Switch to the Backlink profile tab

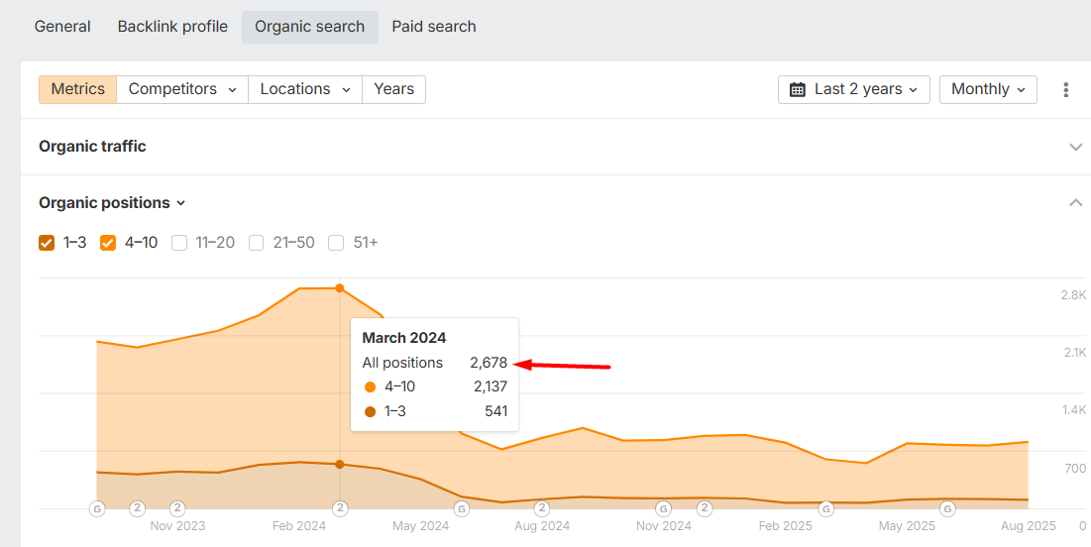tap(172, 27)
